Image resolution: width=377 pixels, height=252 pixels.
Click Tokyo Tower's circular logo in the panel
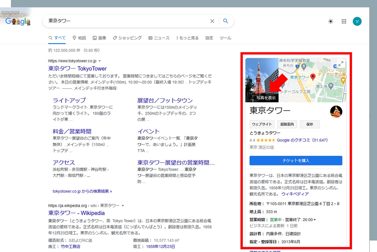coord(336,112)
